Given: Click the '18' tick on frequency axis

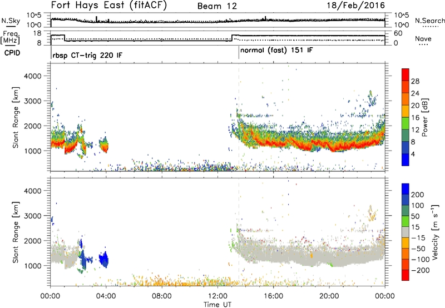Looking at the screenshot, I should click(37, 33).
